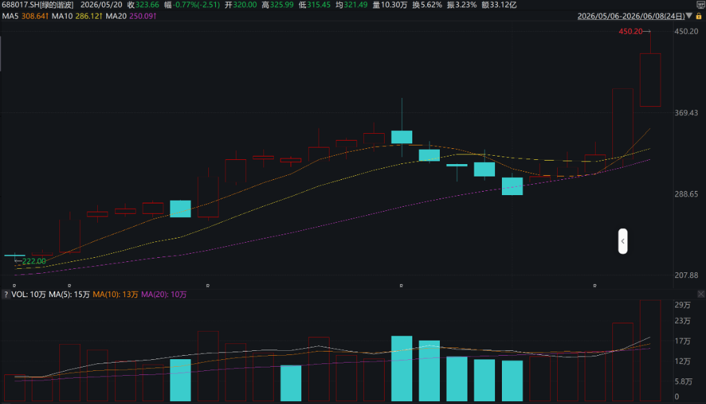This screenshot has height=404, width=706.
Task: Click the purple MA(20): 10万 label
Action: [x=164, y=294]
